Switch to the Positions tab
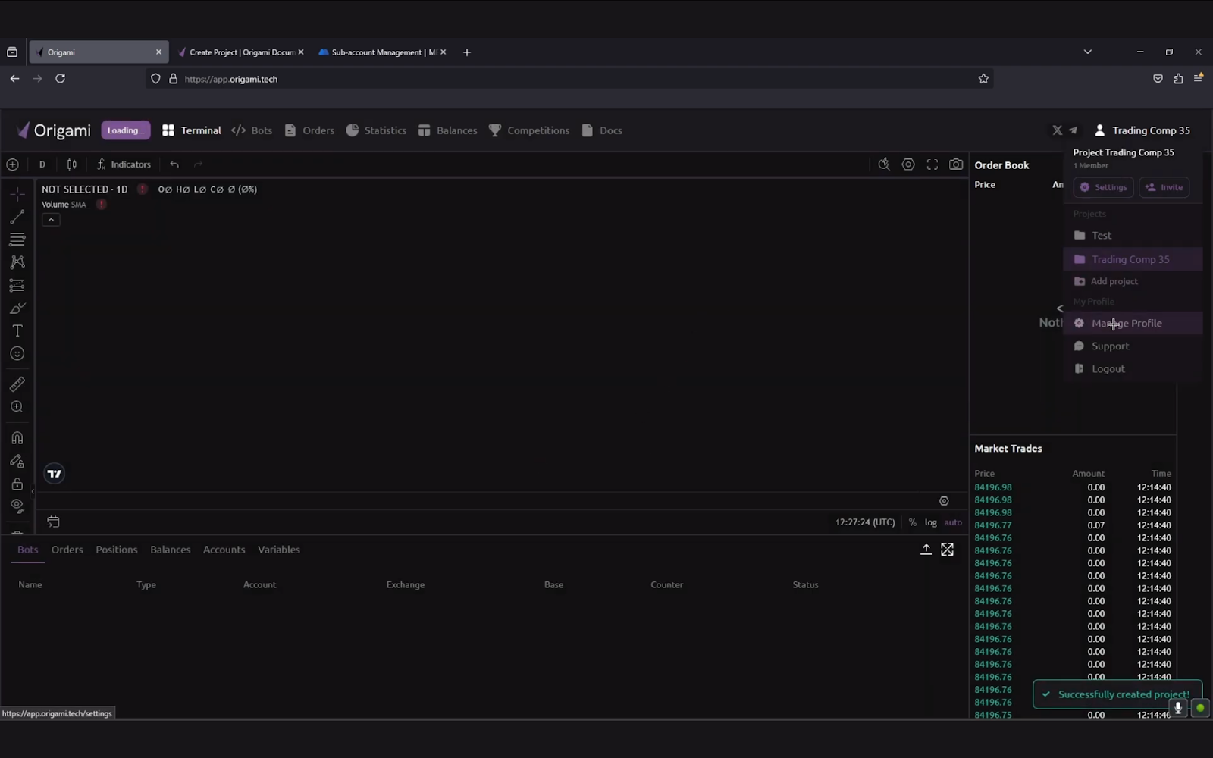Screen dimensions: 1213x758 [x=117, y=550]
